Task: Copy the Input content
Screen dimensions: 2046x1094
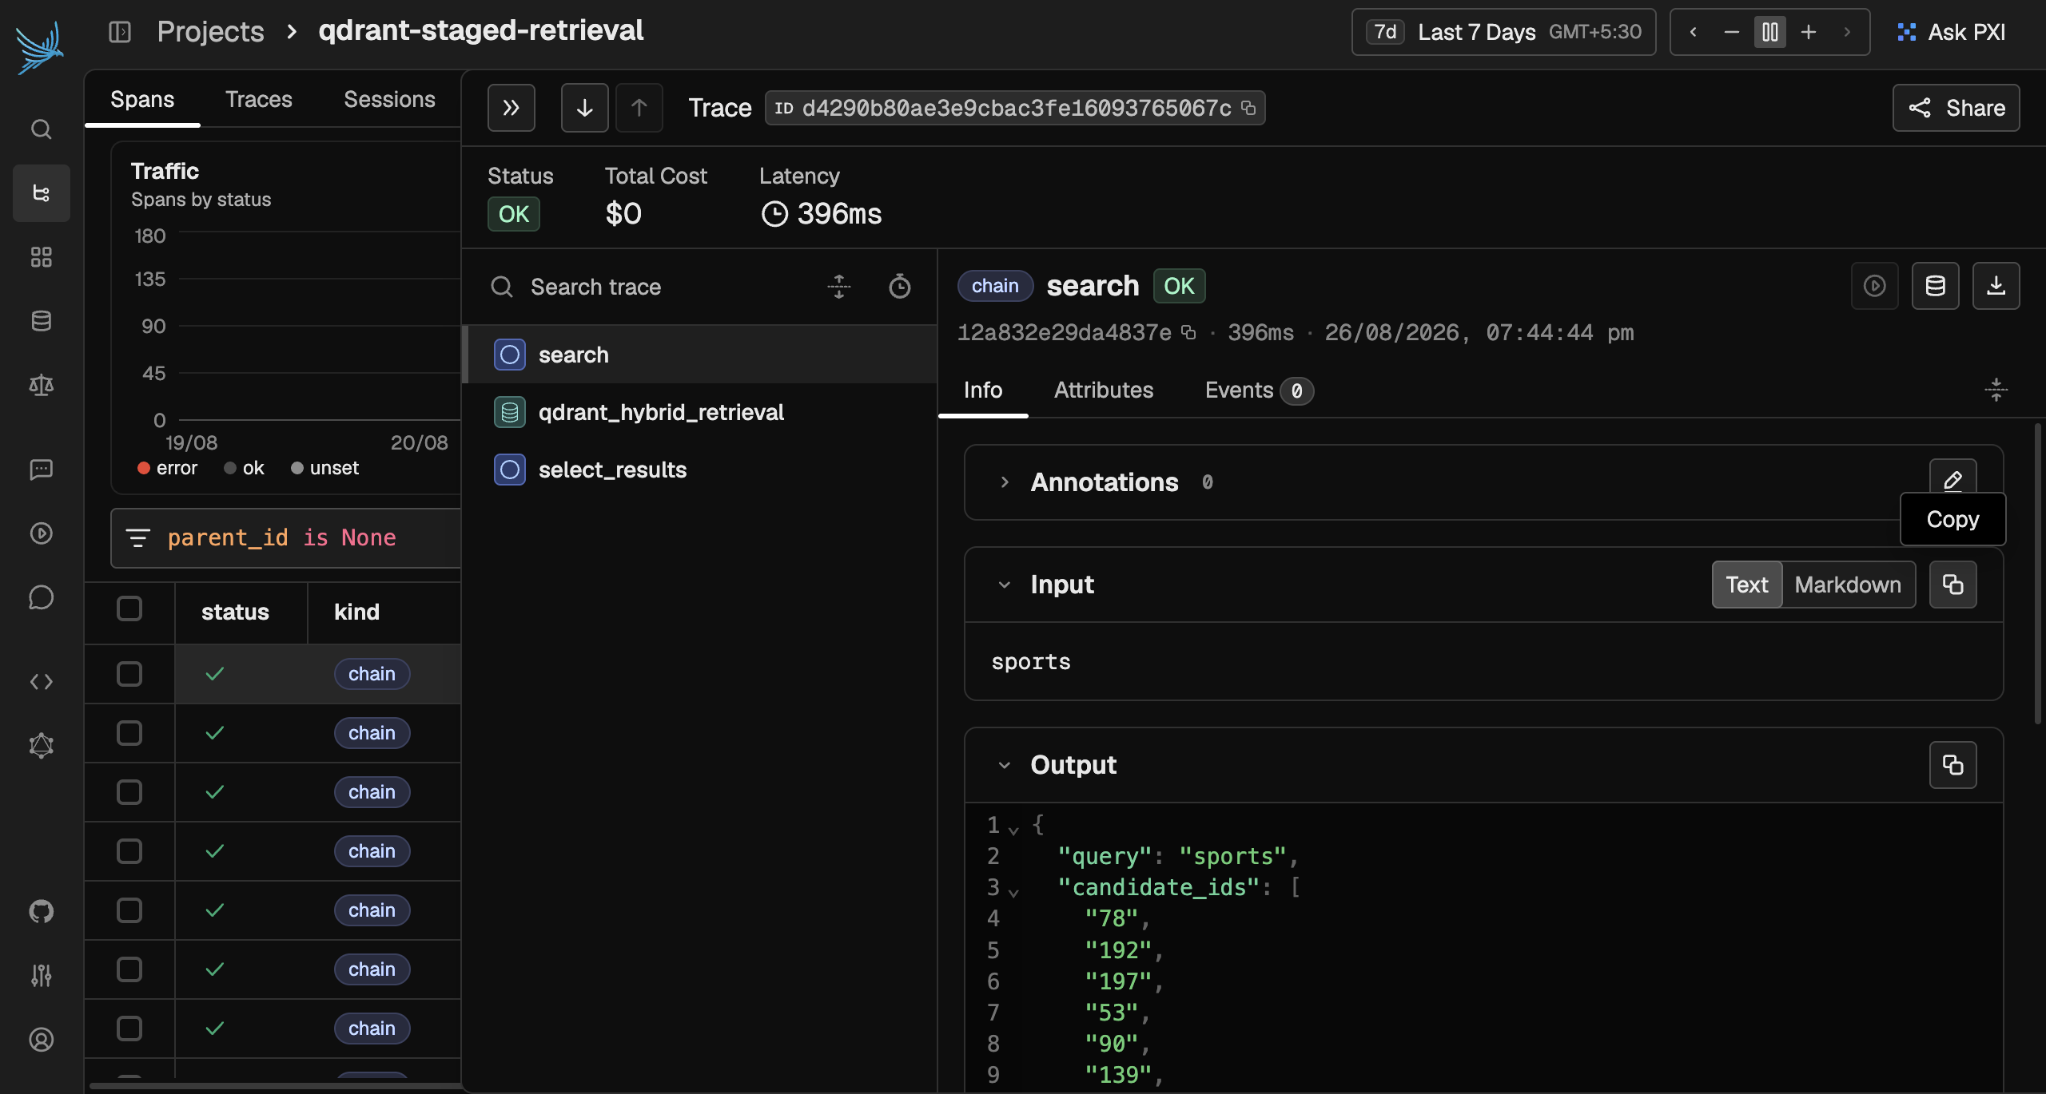Action: [x=1953, y=585]
